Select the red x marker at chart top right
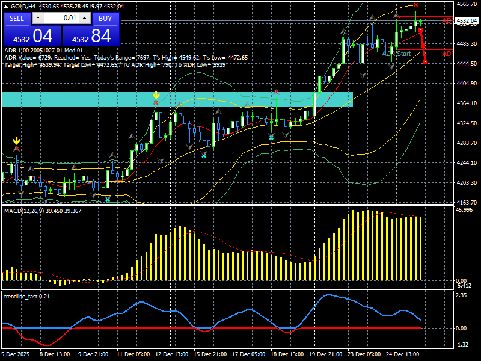 pyautogui.click(x=415, y=5)
